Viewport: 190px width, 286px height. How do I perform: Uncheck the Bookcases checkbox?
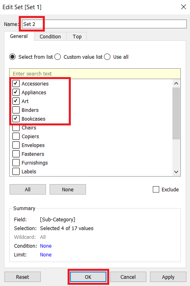16,119
